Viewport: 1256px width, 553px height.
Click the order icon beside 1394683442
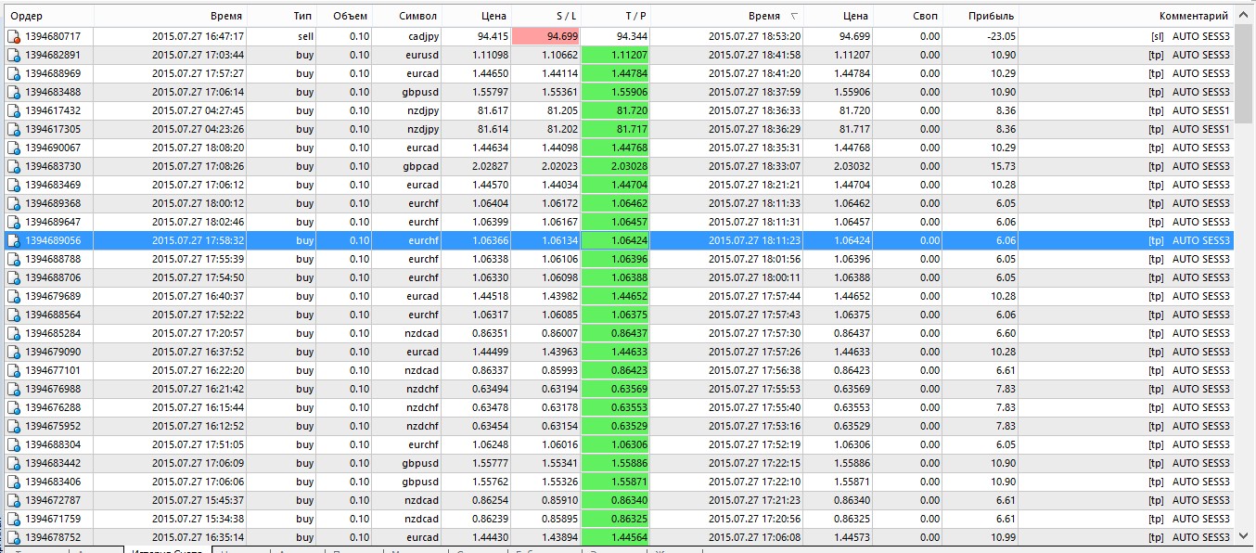(14, 463)
